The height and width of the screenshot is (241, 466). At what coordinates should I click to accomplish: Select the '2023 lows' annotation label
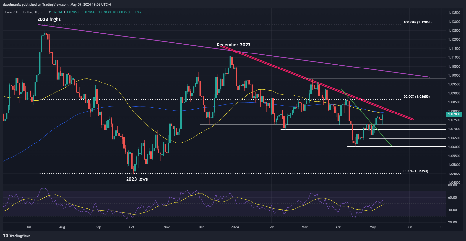click(136, 179)
